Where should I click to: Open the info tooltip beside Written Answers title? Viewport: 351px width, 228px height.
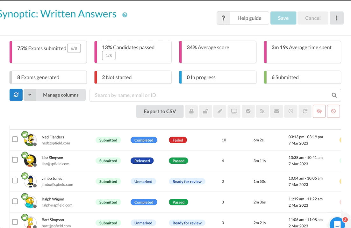coord(125,15)
